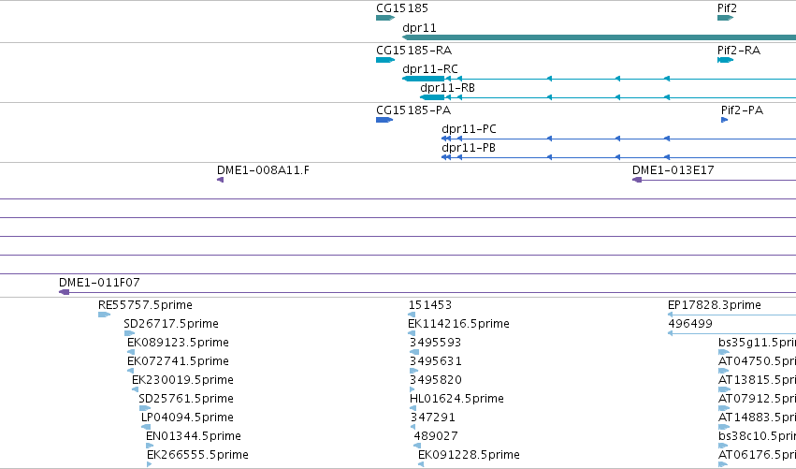796x469 pixels.
Task: Select the CG15185 gene arrow
Action: point(385,18)
